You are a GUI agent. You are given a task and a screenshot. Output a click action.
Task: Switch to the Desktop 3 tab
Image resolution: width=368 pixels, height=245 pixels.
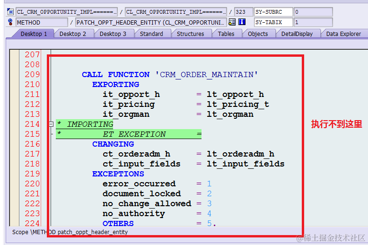click(x=113, y=34)
